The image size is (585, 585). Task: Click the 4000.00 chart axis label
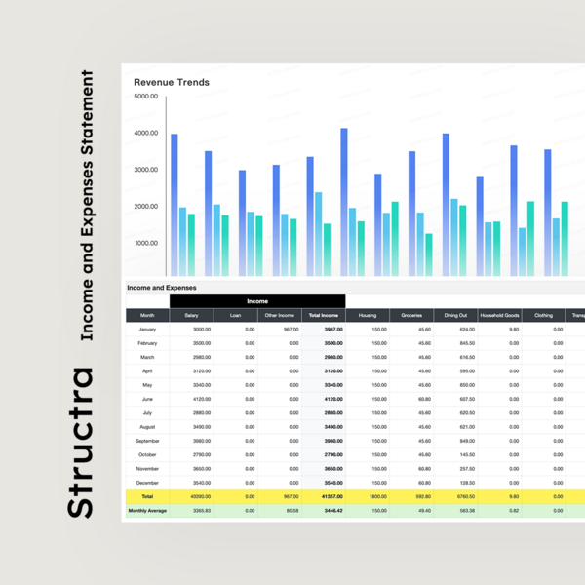tap(146, 133)
